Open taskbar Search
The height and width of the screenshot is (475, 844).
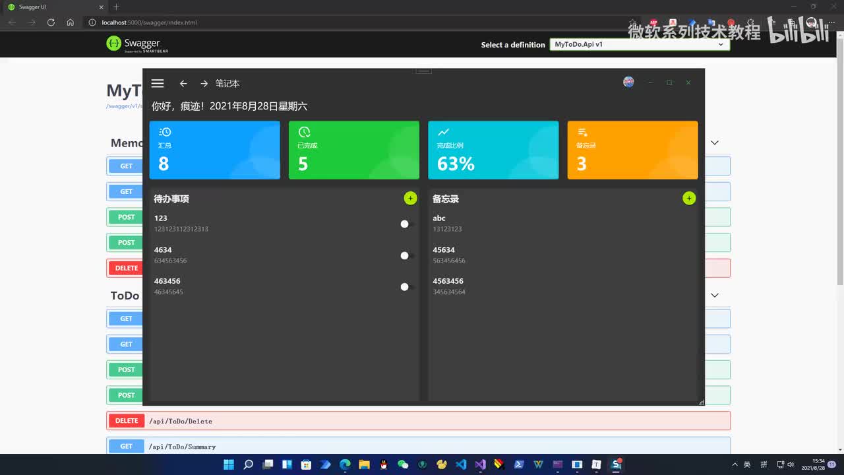pos(248,464)
